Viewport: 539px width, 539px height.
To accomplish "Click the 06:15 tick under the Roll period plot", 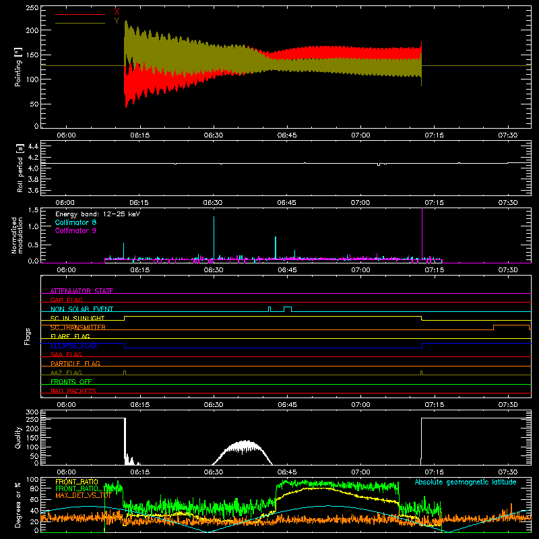I will pyautogui.click(x=139, y=203).
